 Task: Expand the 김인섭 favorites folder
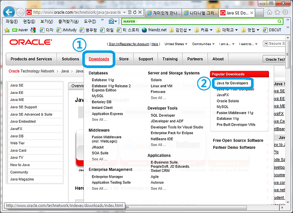[x=180, y=30]
